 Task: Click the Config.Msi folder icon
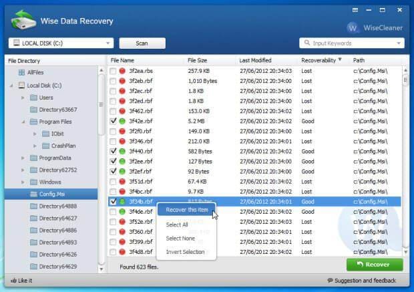coord(33,194)
